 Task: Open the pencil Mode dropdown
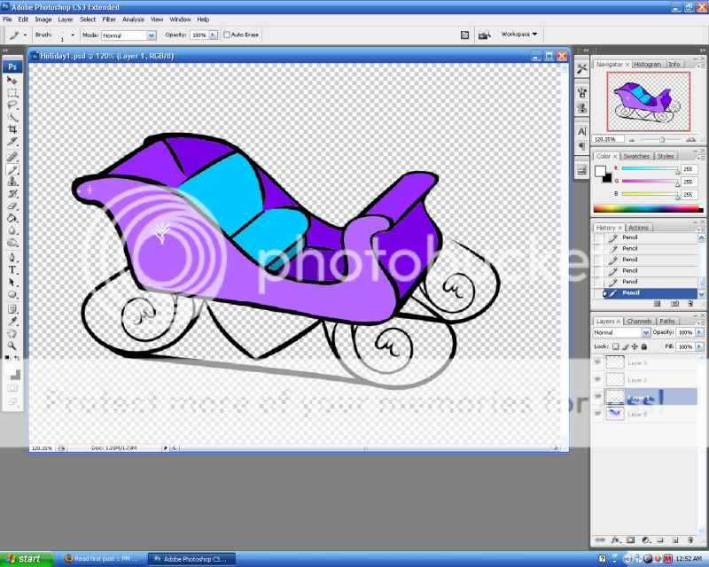129,35
